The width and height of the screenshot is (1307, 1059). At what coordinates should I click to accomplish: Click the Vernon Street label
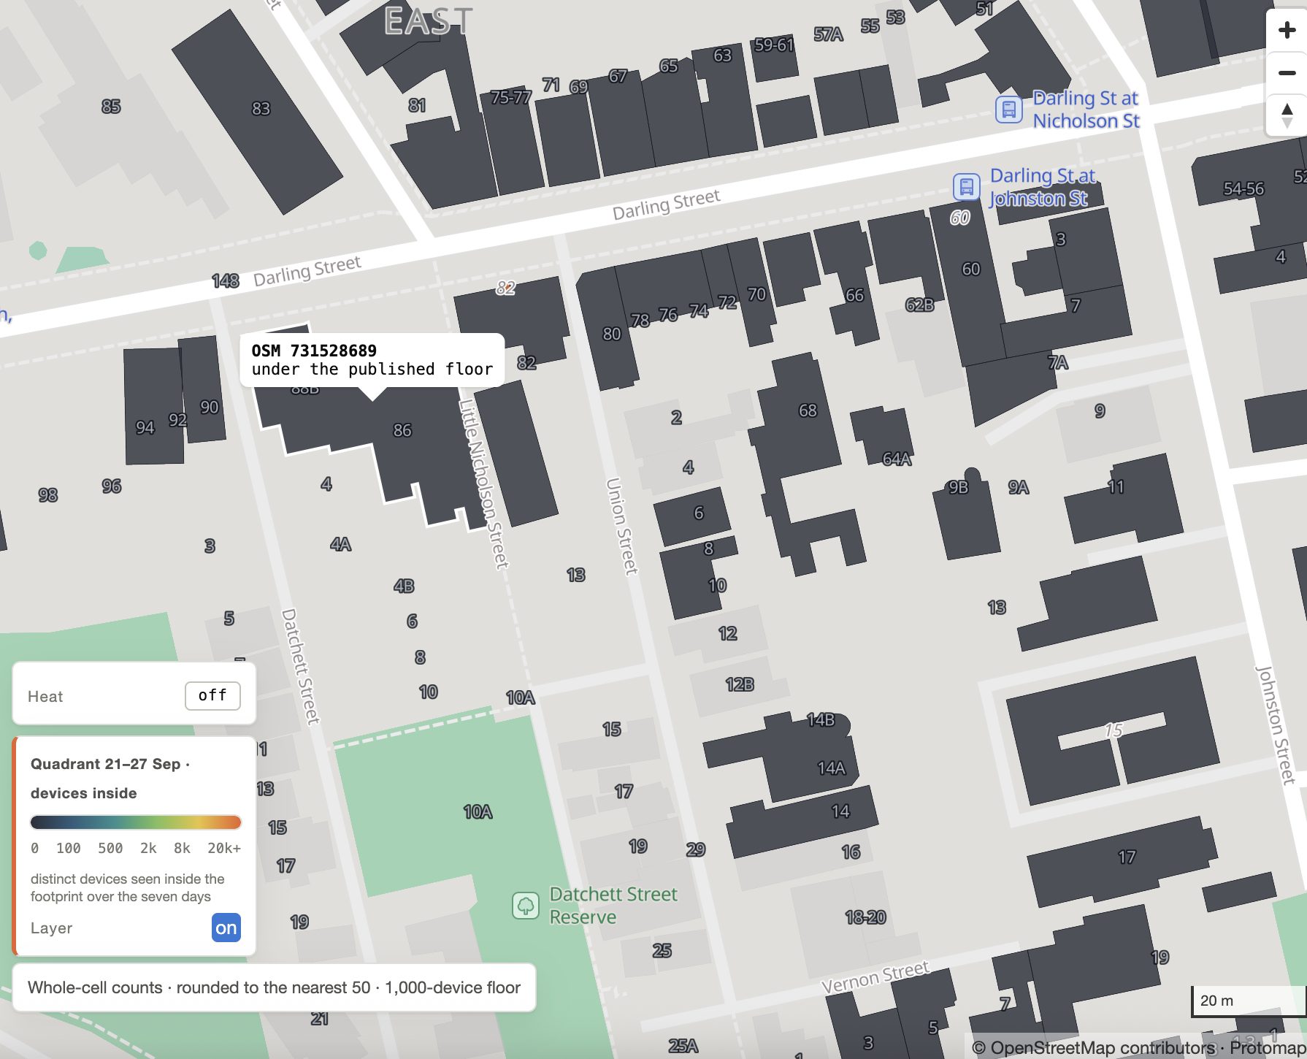click(875, 976)
